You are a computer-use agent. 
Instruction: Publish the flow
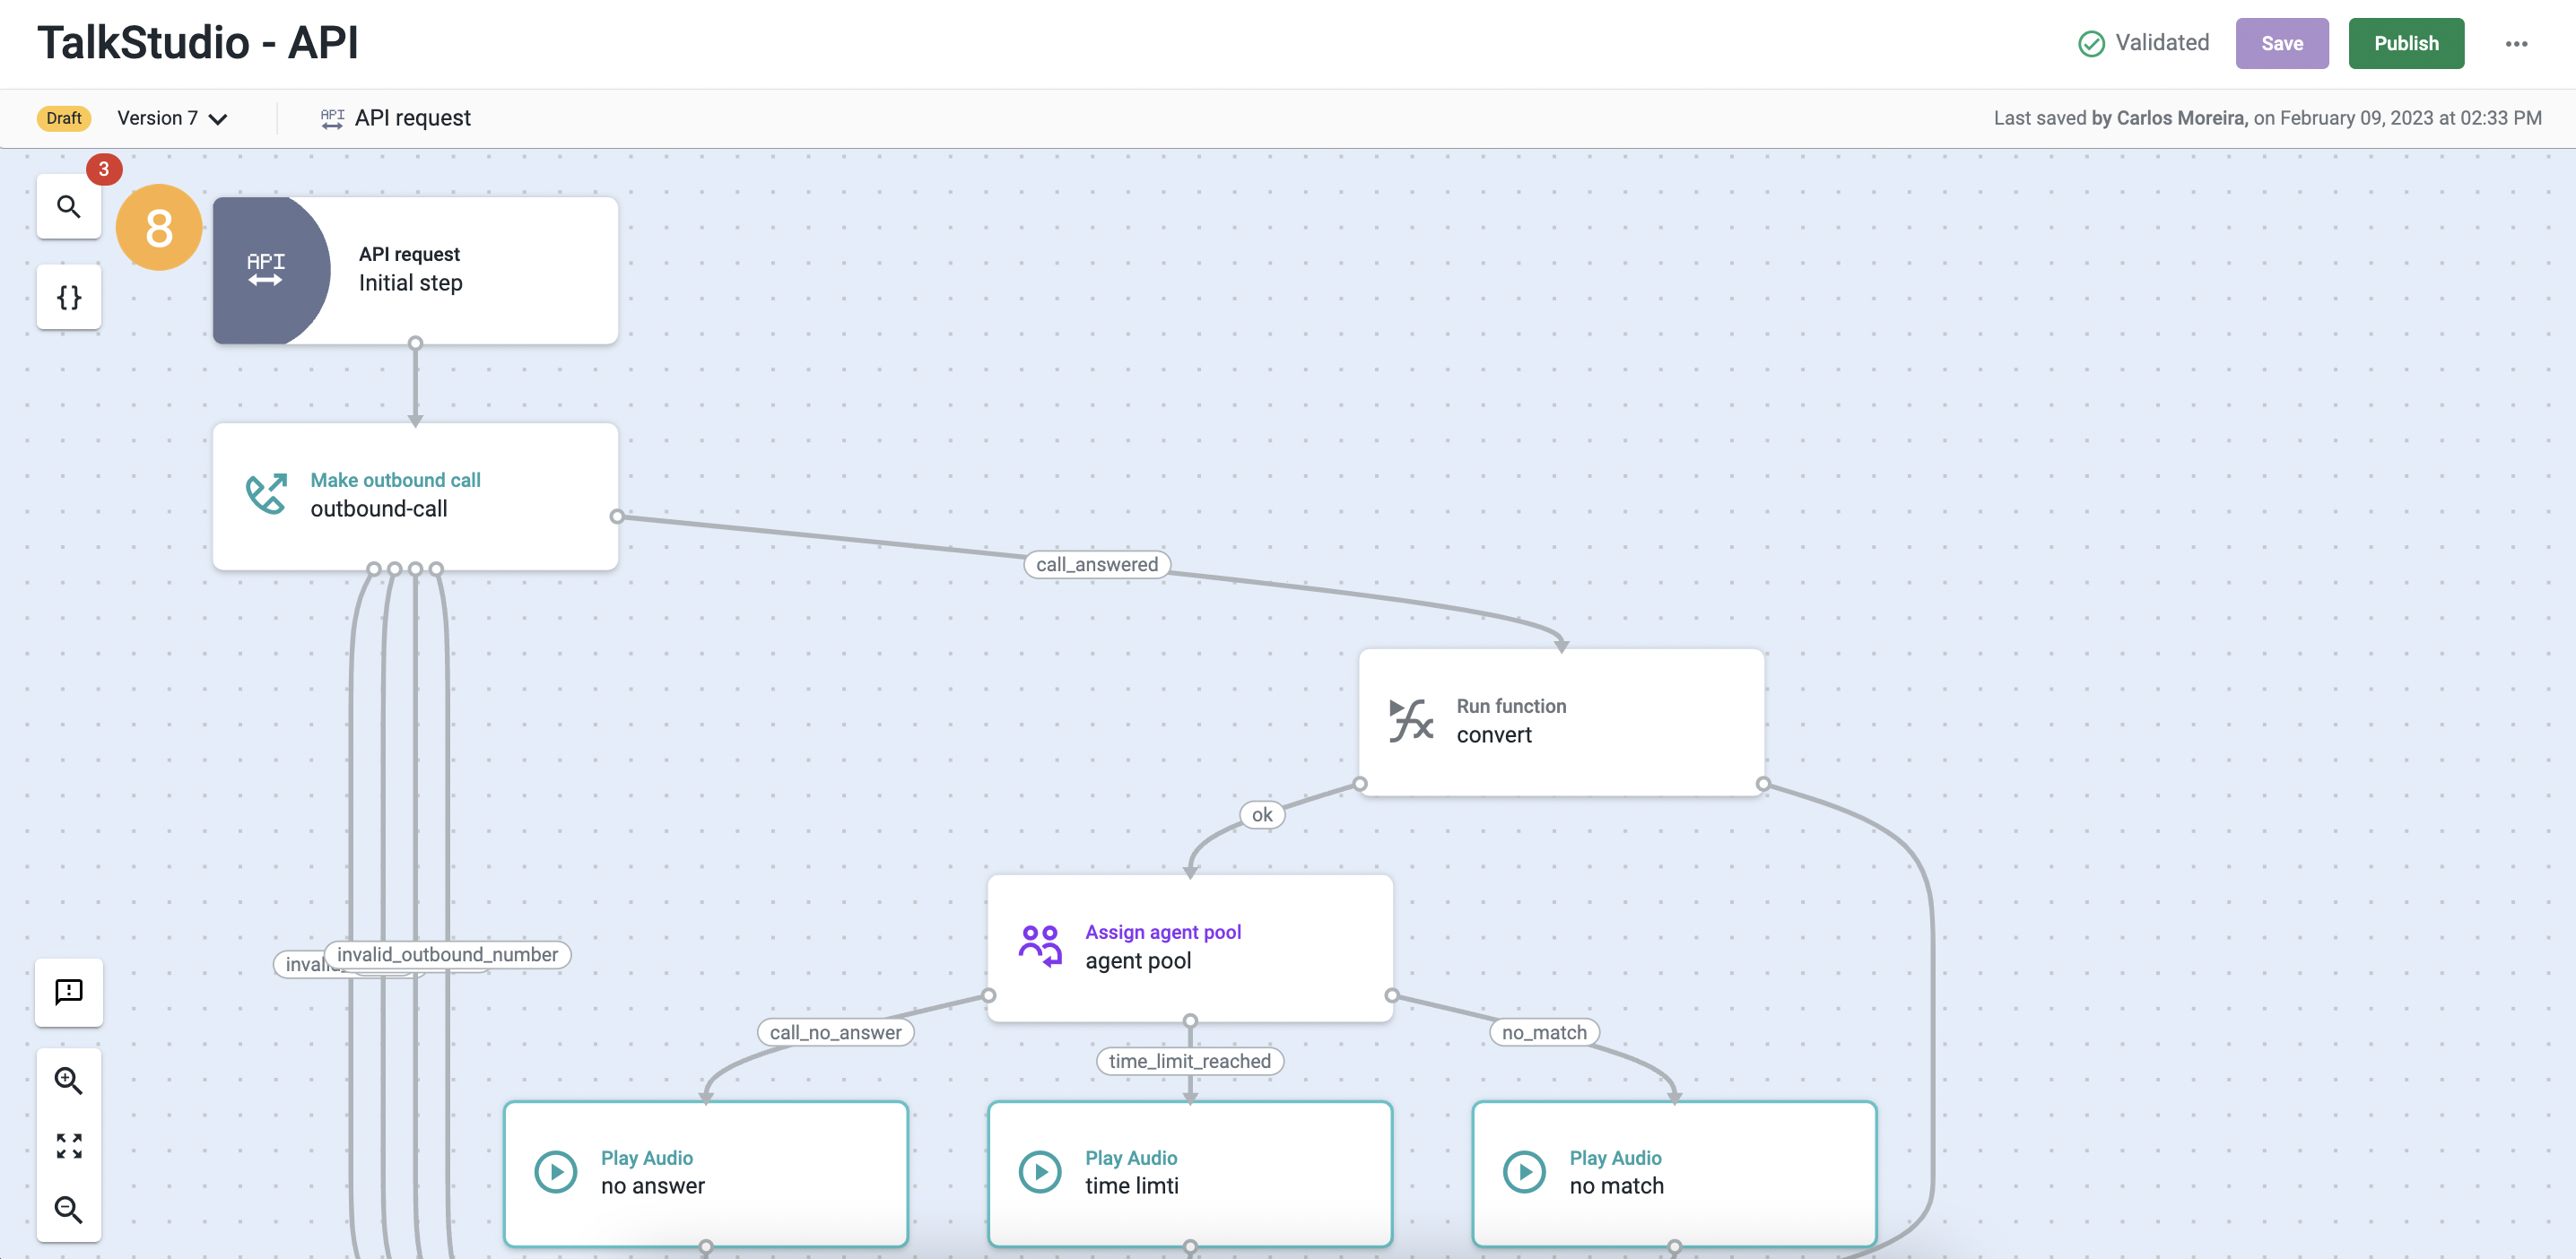(2405, 44)
